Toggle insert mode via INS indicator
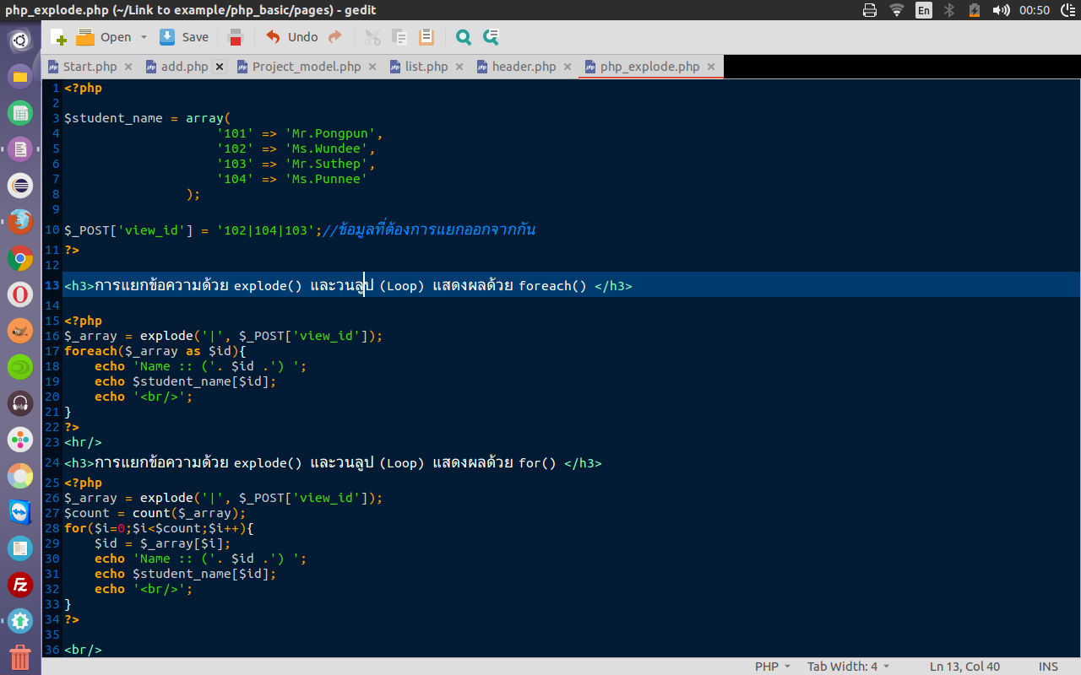 (x=1048, y=666)
